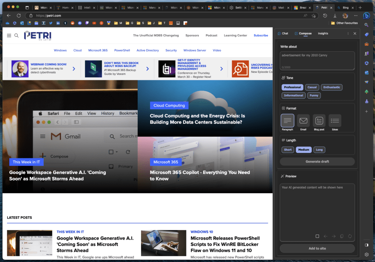375x262 pixels.
Task: Open the Twitter bookmark icon
Action: (51, 23)
